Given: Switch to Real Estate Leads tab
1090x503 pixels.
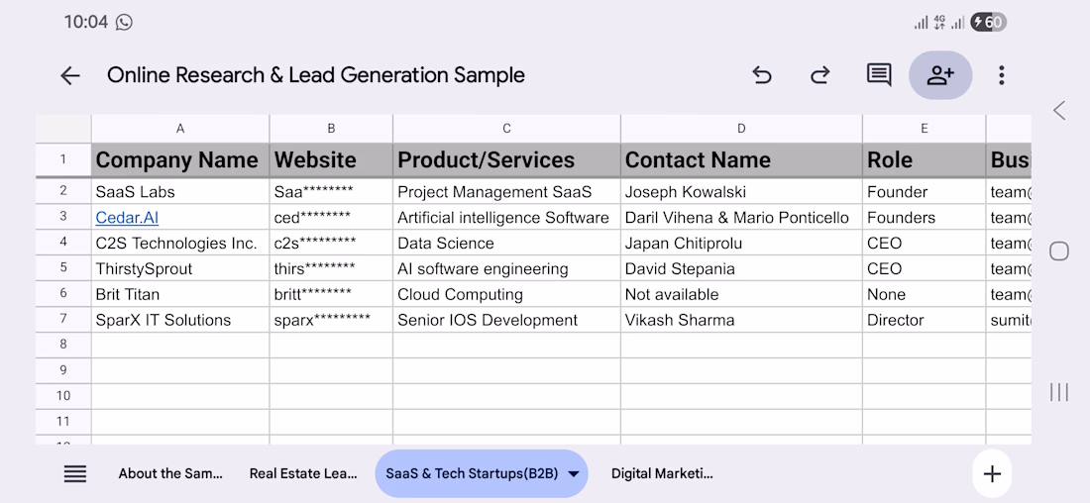Looking at the screenshot, I should (x=303, y=473).
